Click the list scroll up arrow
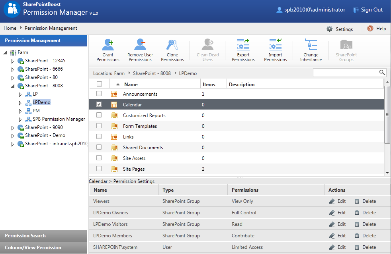 [x=387, y=82]
